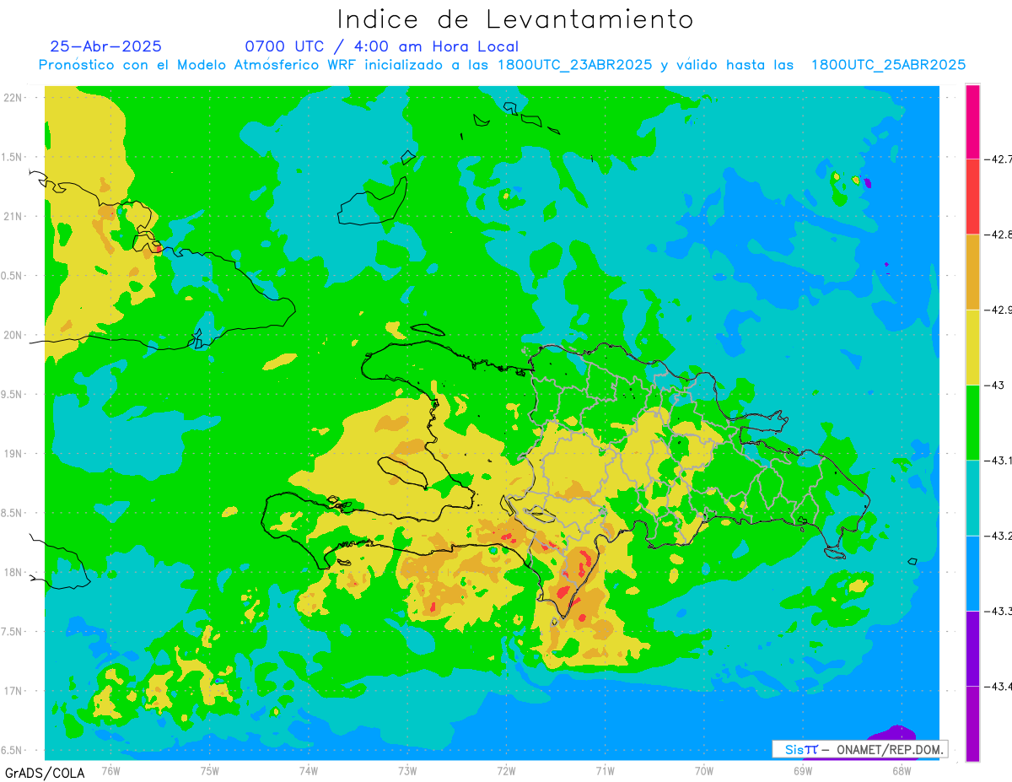This screenshot has width=1012, height=782.
Task: Click the violet legend swatch below -43.4
Action: pyautogui.click(x=972, y=724)
